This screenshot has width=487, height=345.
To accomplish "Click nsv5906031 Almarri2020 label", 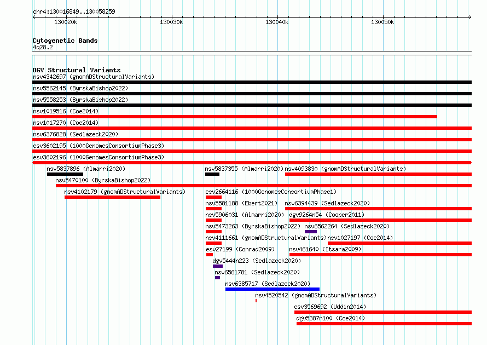I will click(x=245, y=215).
